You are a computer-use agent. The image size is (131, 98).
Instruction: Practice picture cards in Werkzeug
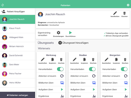(x=62, y=83)
